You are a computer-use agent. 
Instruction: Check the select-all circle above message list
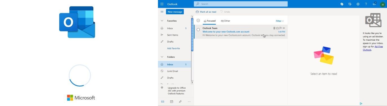[x=198, y=20]
